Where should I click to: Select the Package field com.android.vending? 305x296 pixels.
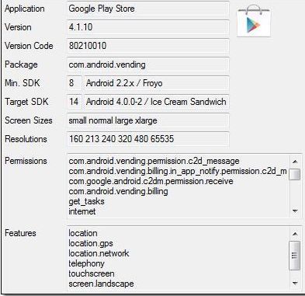click(x=147, y=64)
